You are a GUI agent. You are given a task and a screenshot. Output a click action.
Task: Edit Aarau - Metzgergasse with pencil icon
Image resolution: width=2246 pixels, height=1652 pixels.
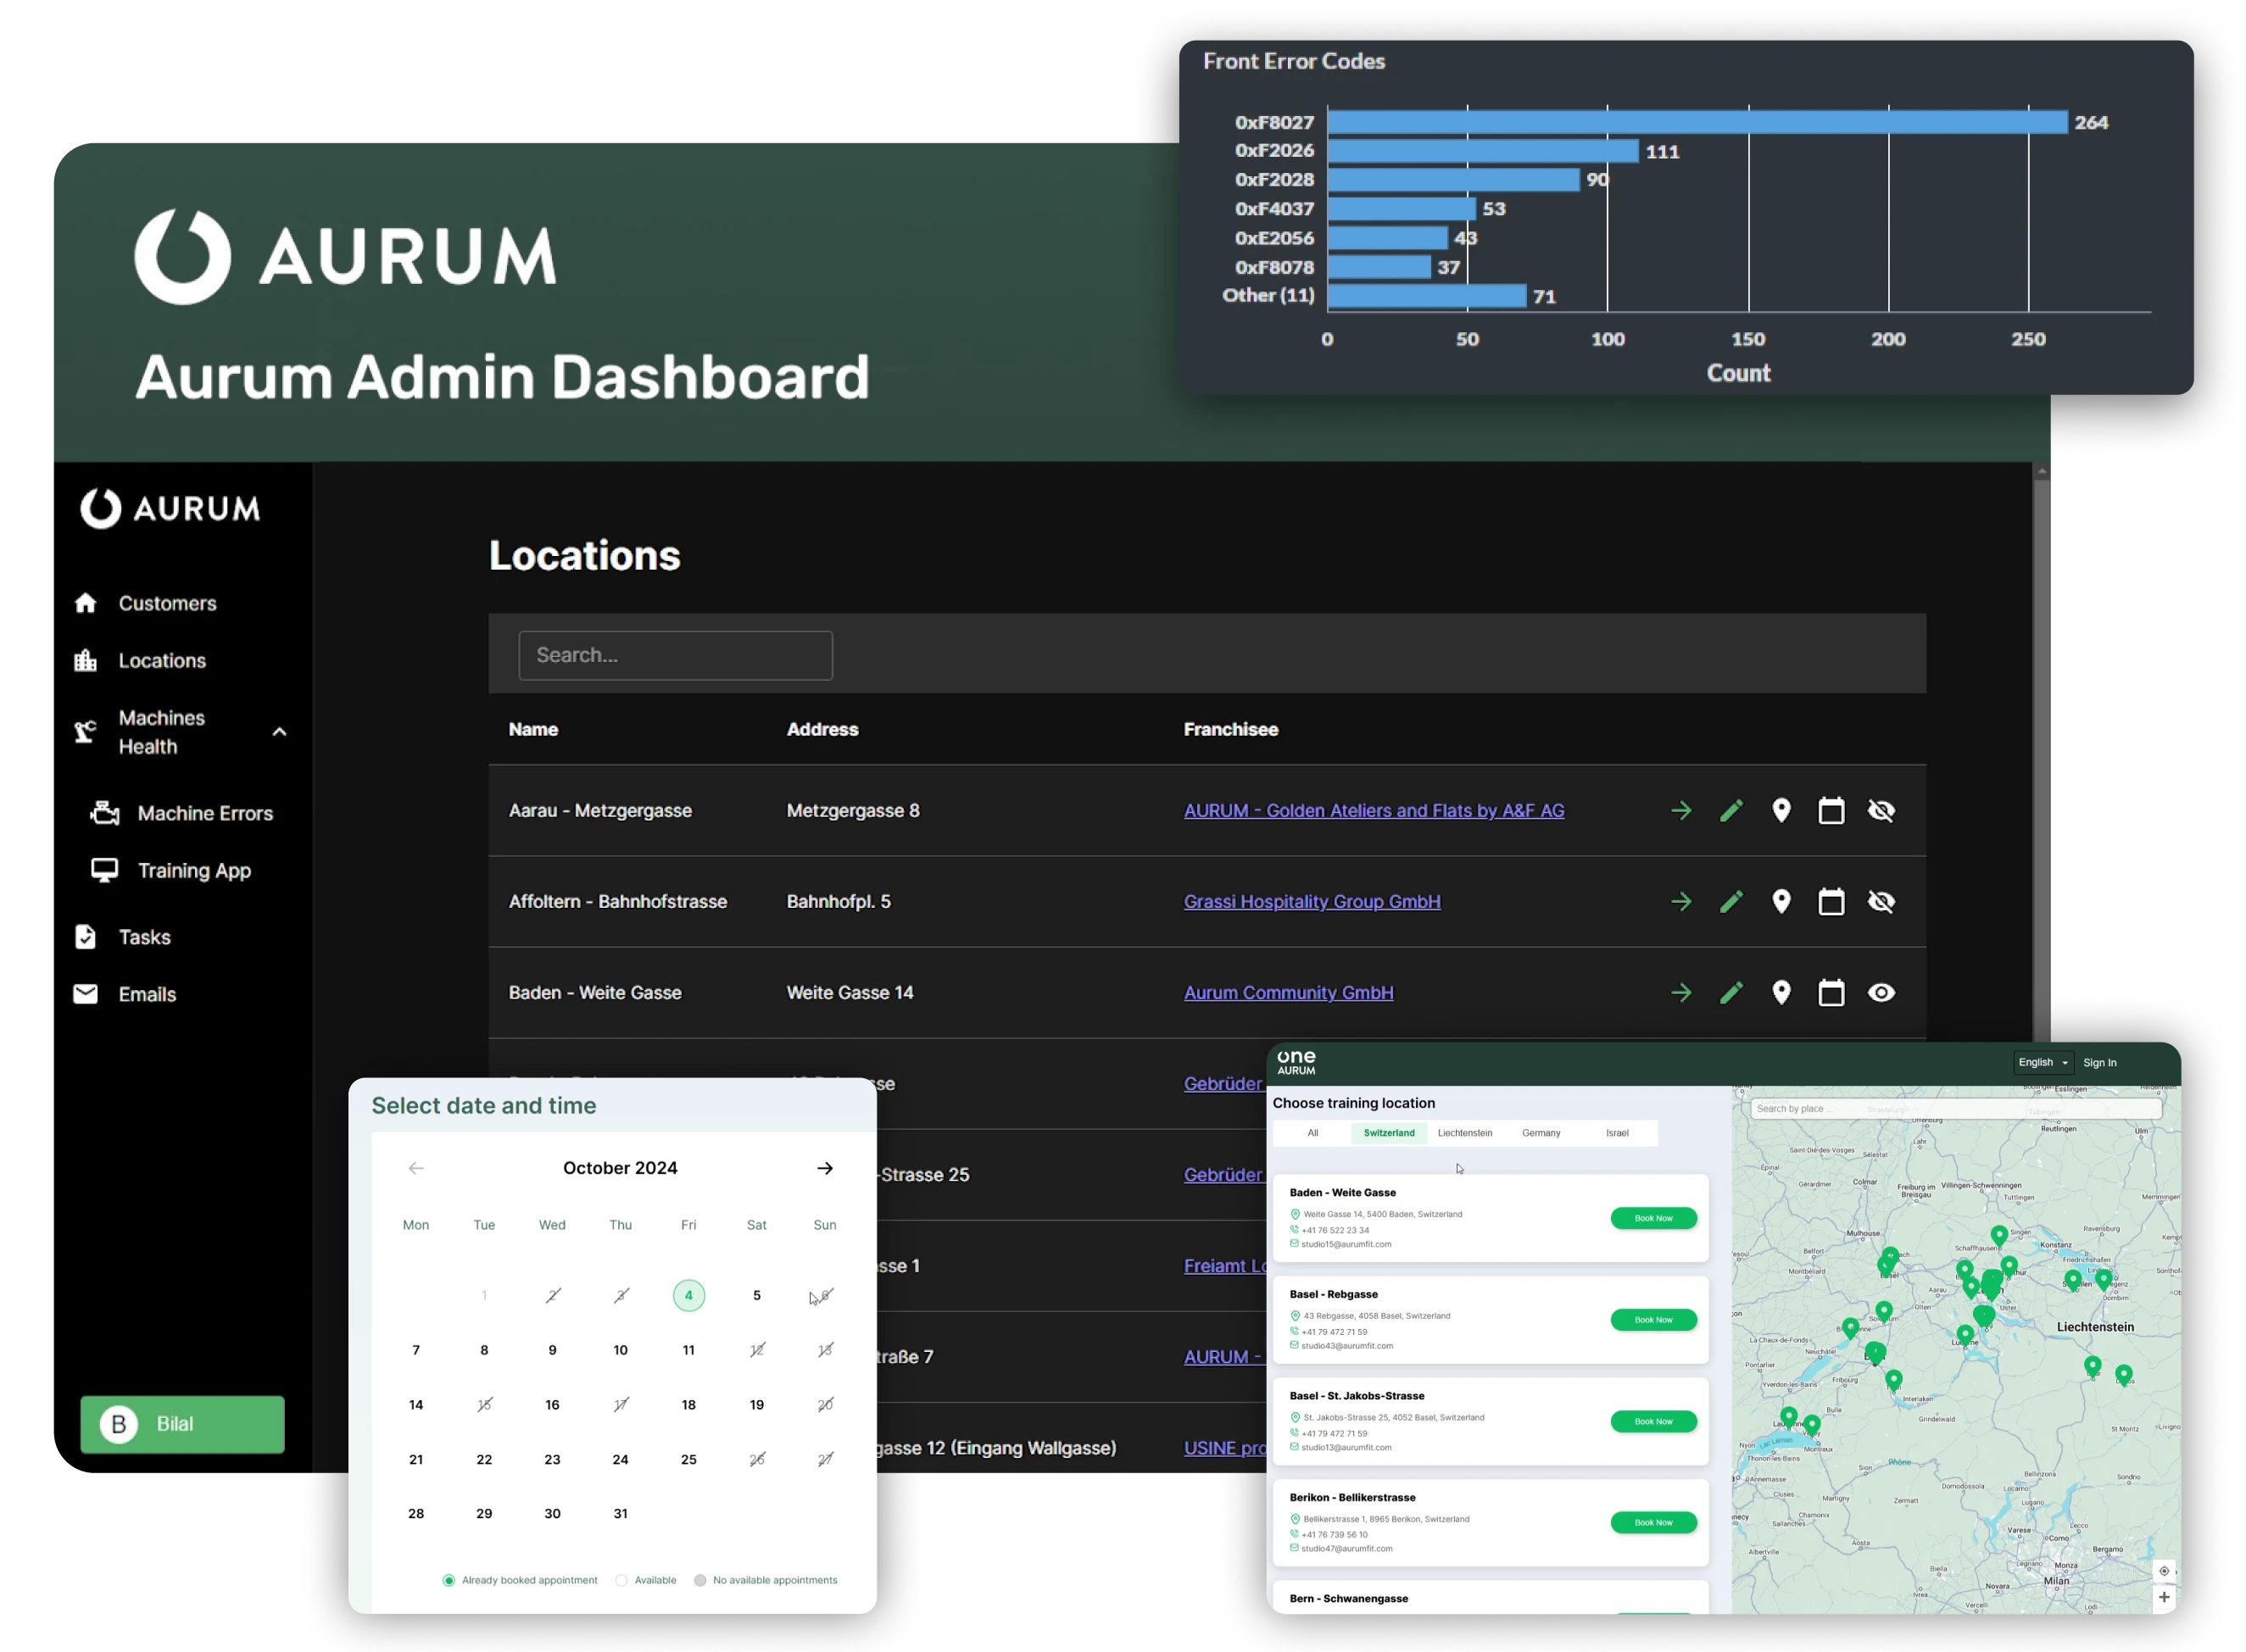coord(1731,811)
